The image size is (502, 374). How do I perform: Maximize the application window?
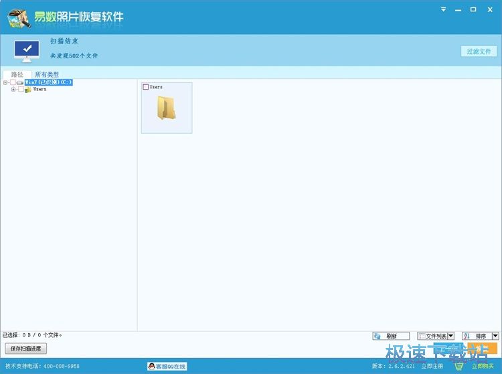tap(473, 9)
